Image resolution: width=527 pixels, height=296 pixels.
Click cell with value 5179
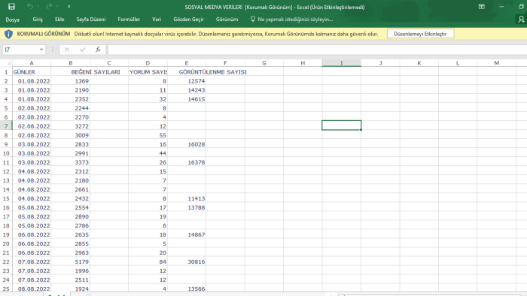(70, 261)
